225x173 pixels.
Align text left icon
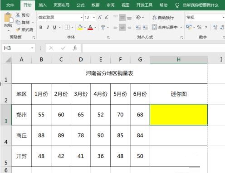[x=116, y=27]
